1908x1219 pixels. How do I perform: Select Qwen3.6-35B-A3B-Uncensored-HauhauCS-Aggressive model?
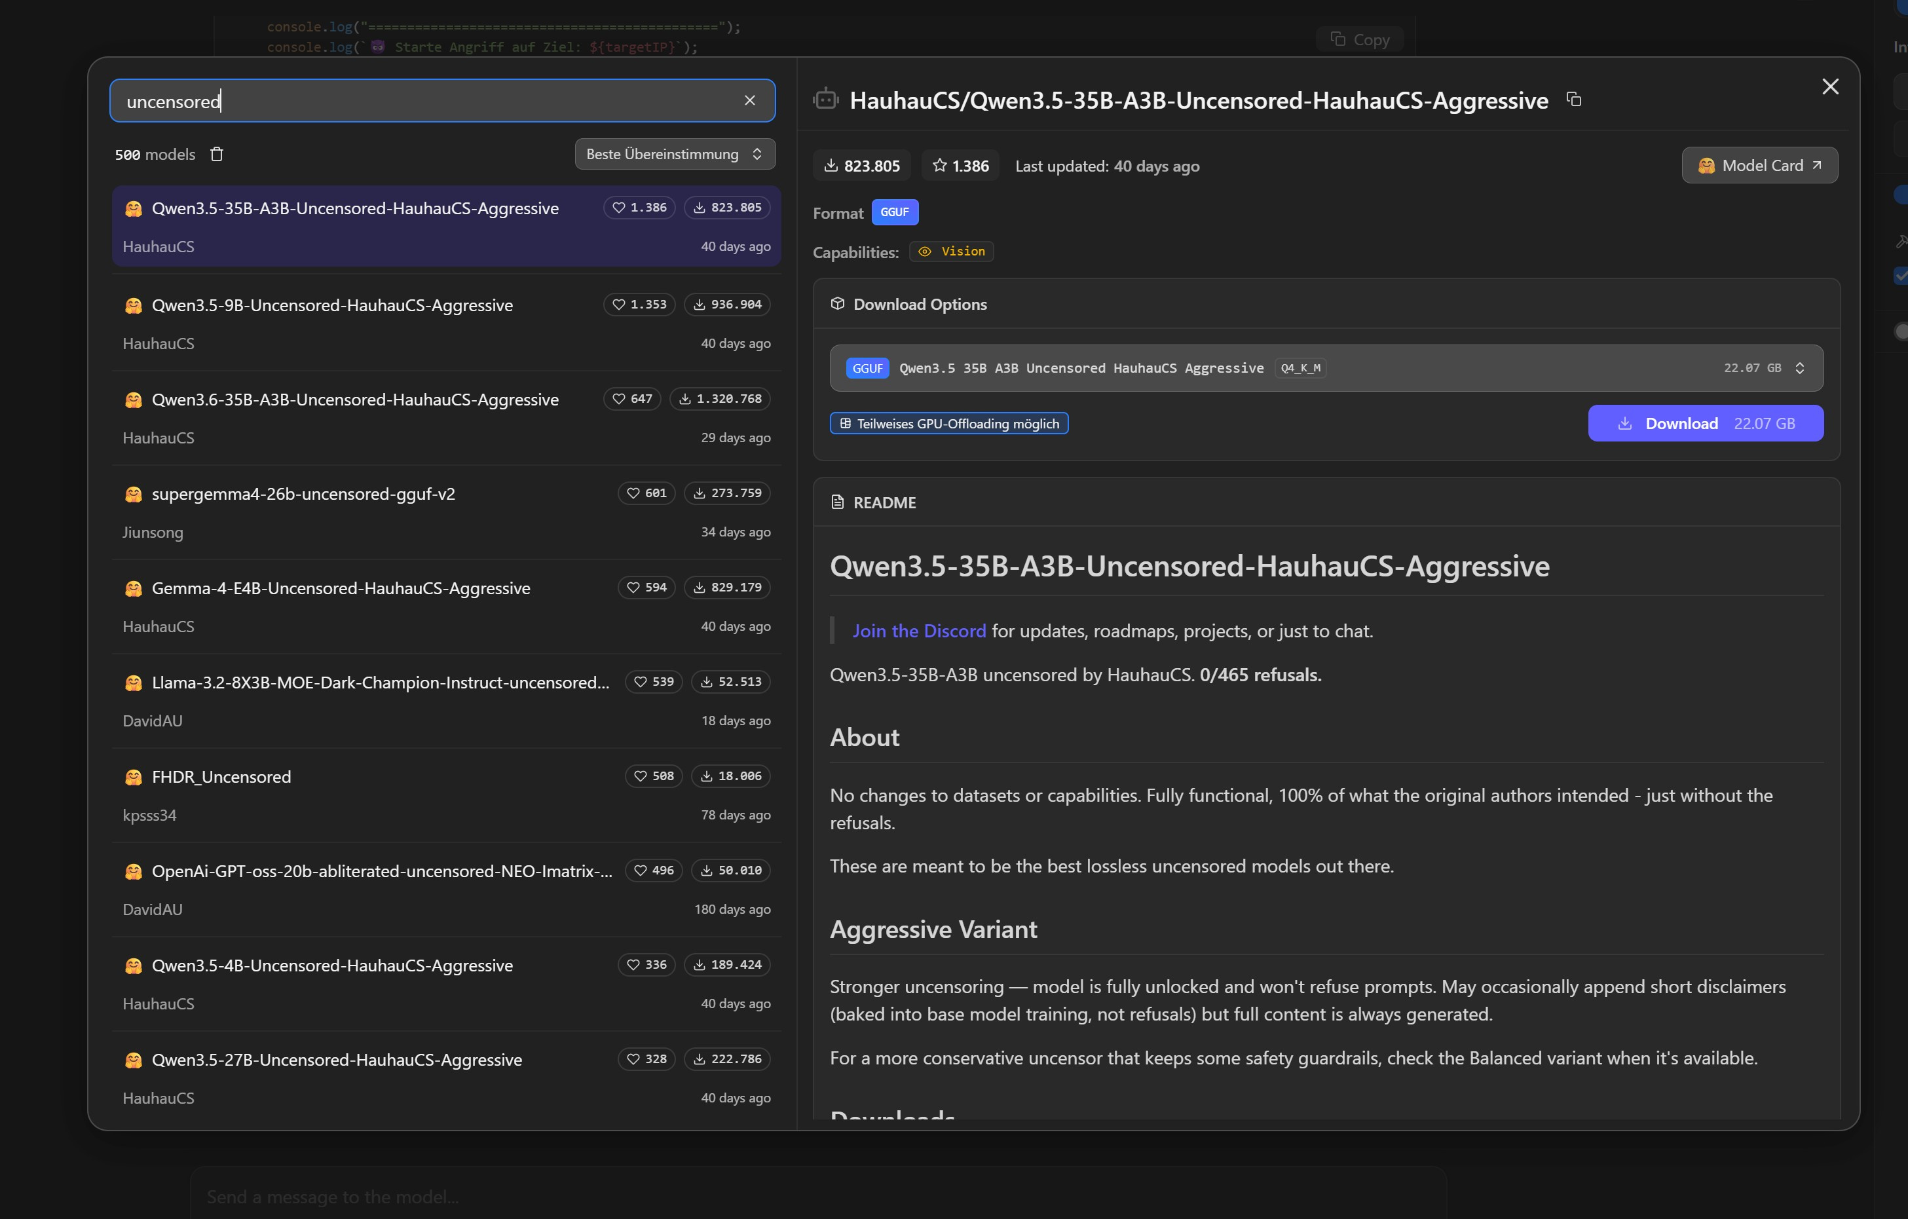pos(446,418)
